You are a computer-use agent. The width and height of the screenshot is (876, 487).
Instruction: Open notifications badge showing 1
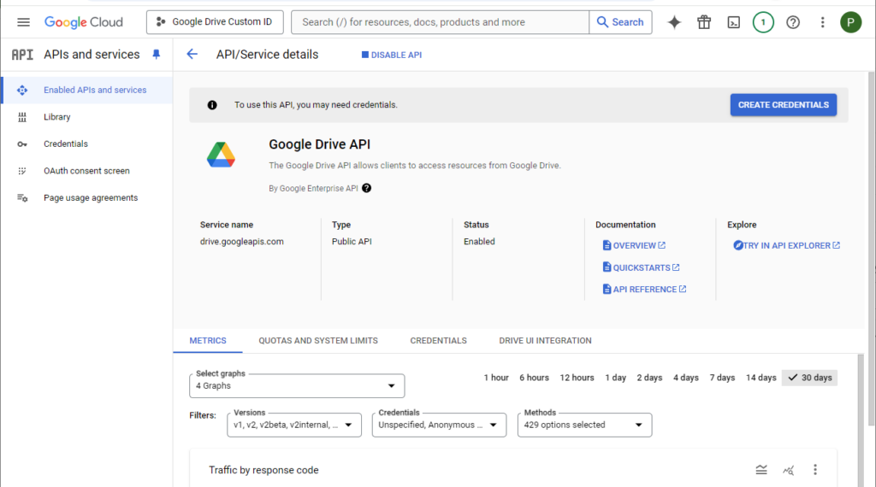[x=763, y=22]
